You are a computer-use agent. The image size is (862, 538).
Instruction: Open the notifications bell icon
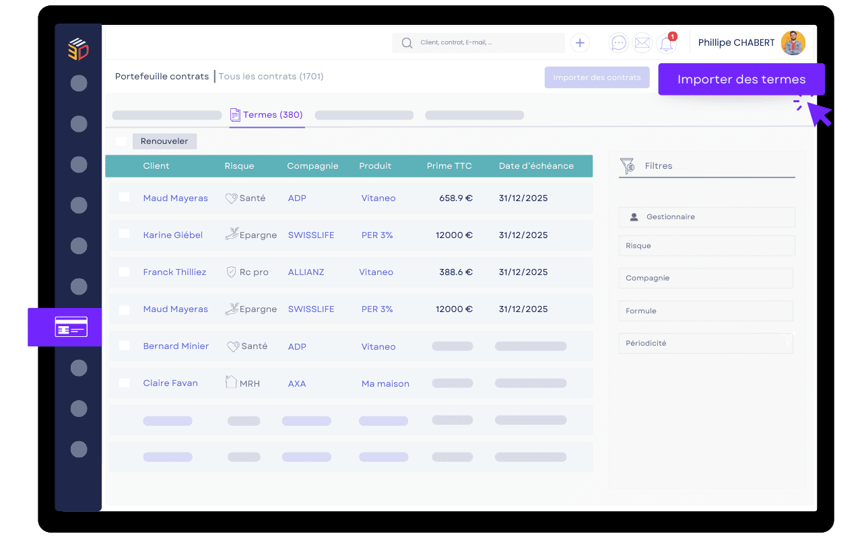[666, 42]
